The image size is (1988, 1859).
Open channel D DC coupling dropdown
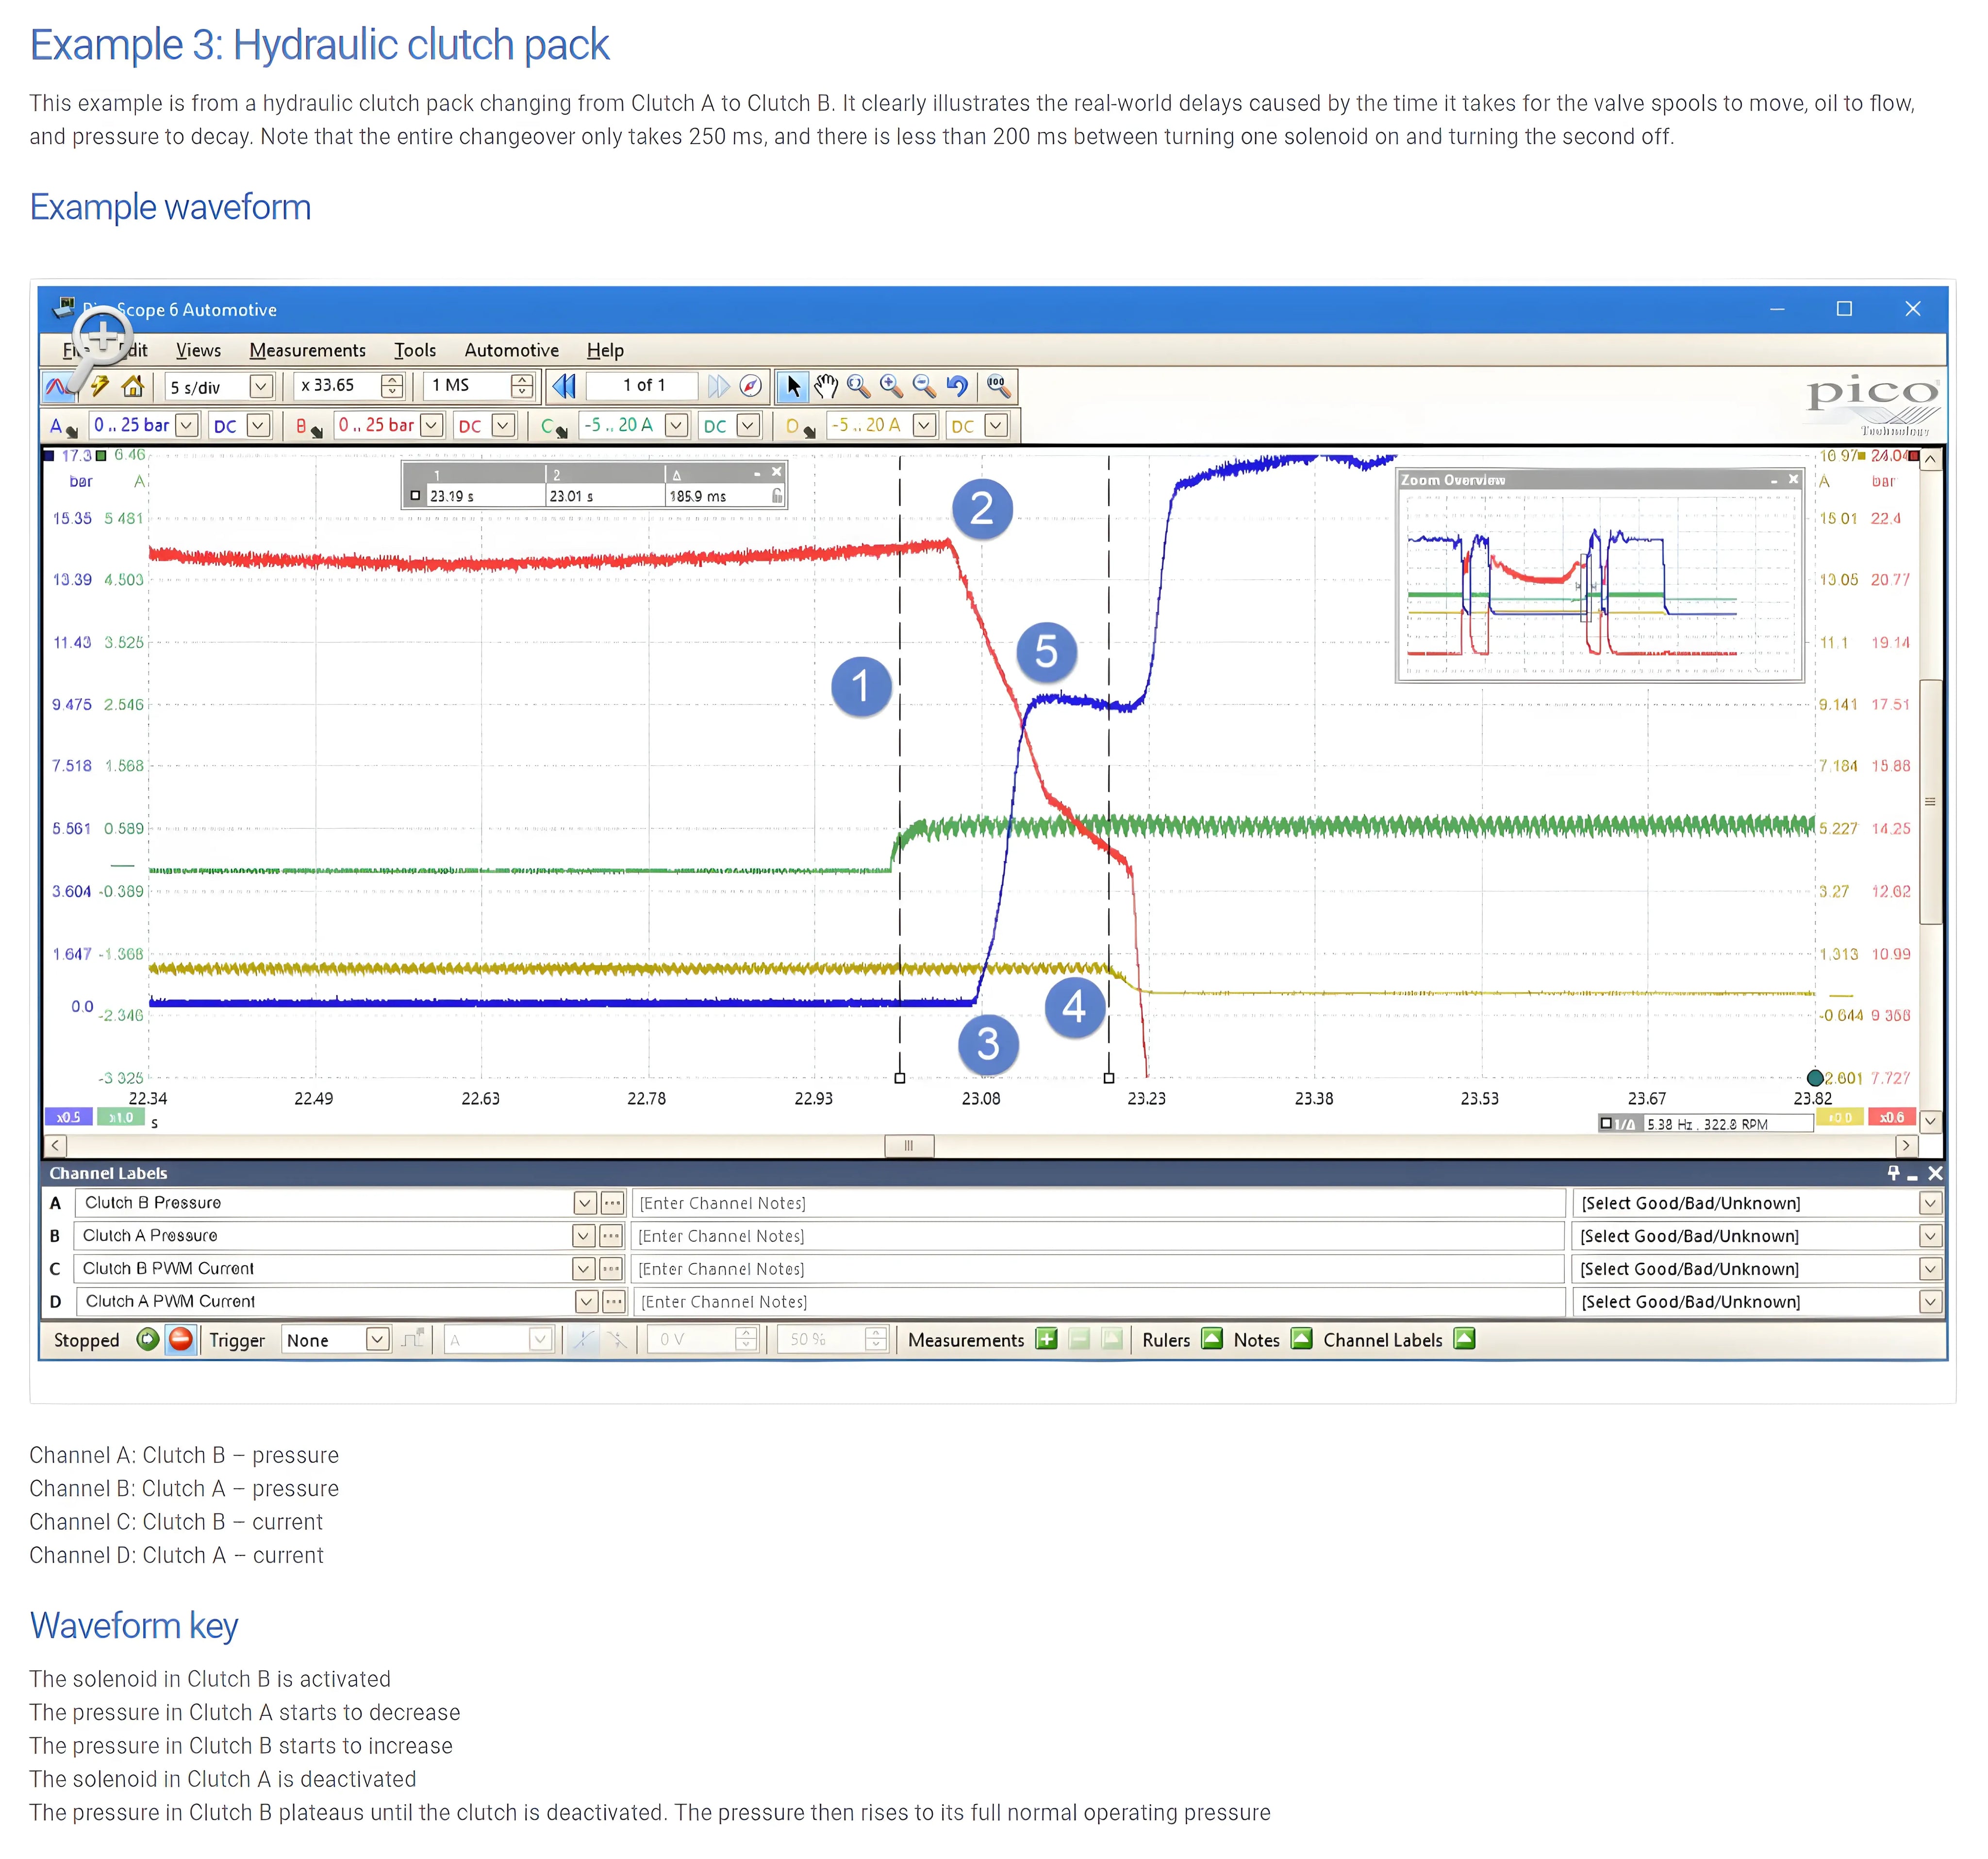click(995, 425)
